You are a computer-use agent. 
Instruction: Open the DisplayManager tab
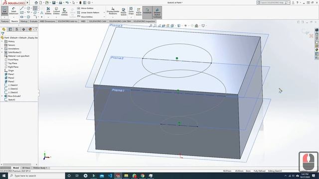tap(30, 29)
